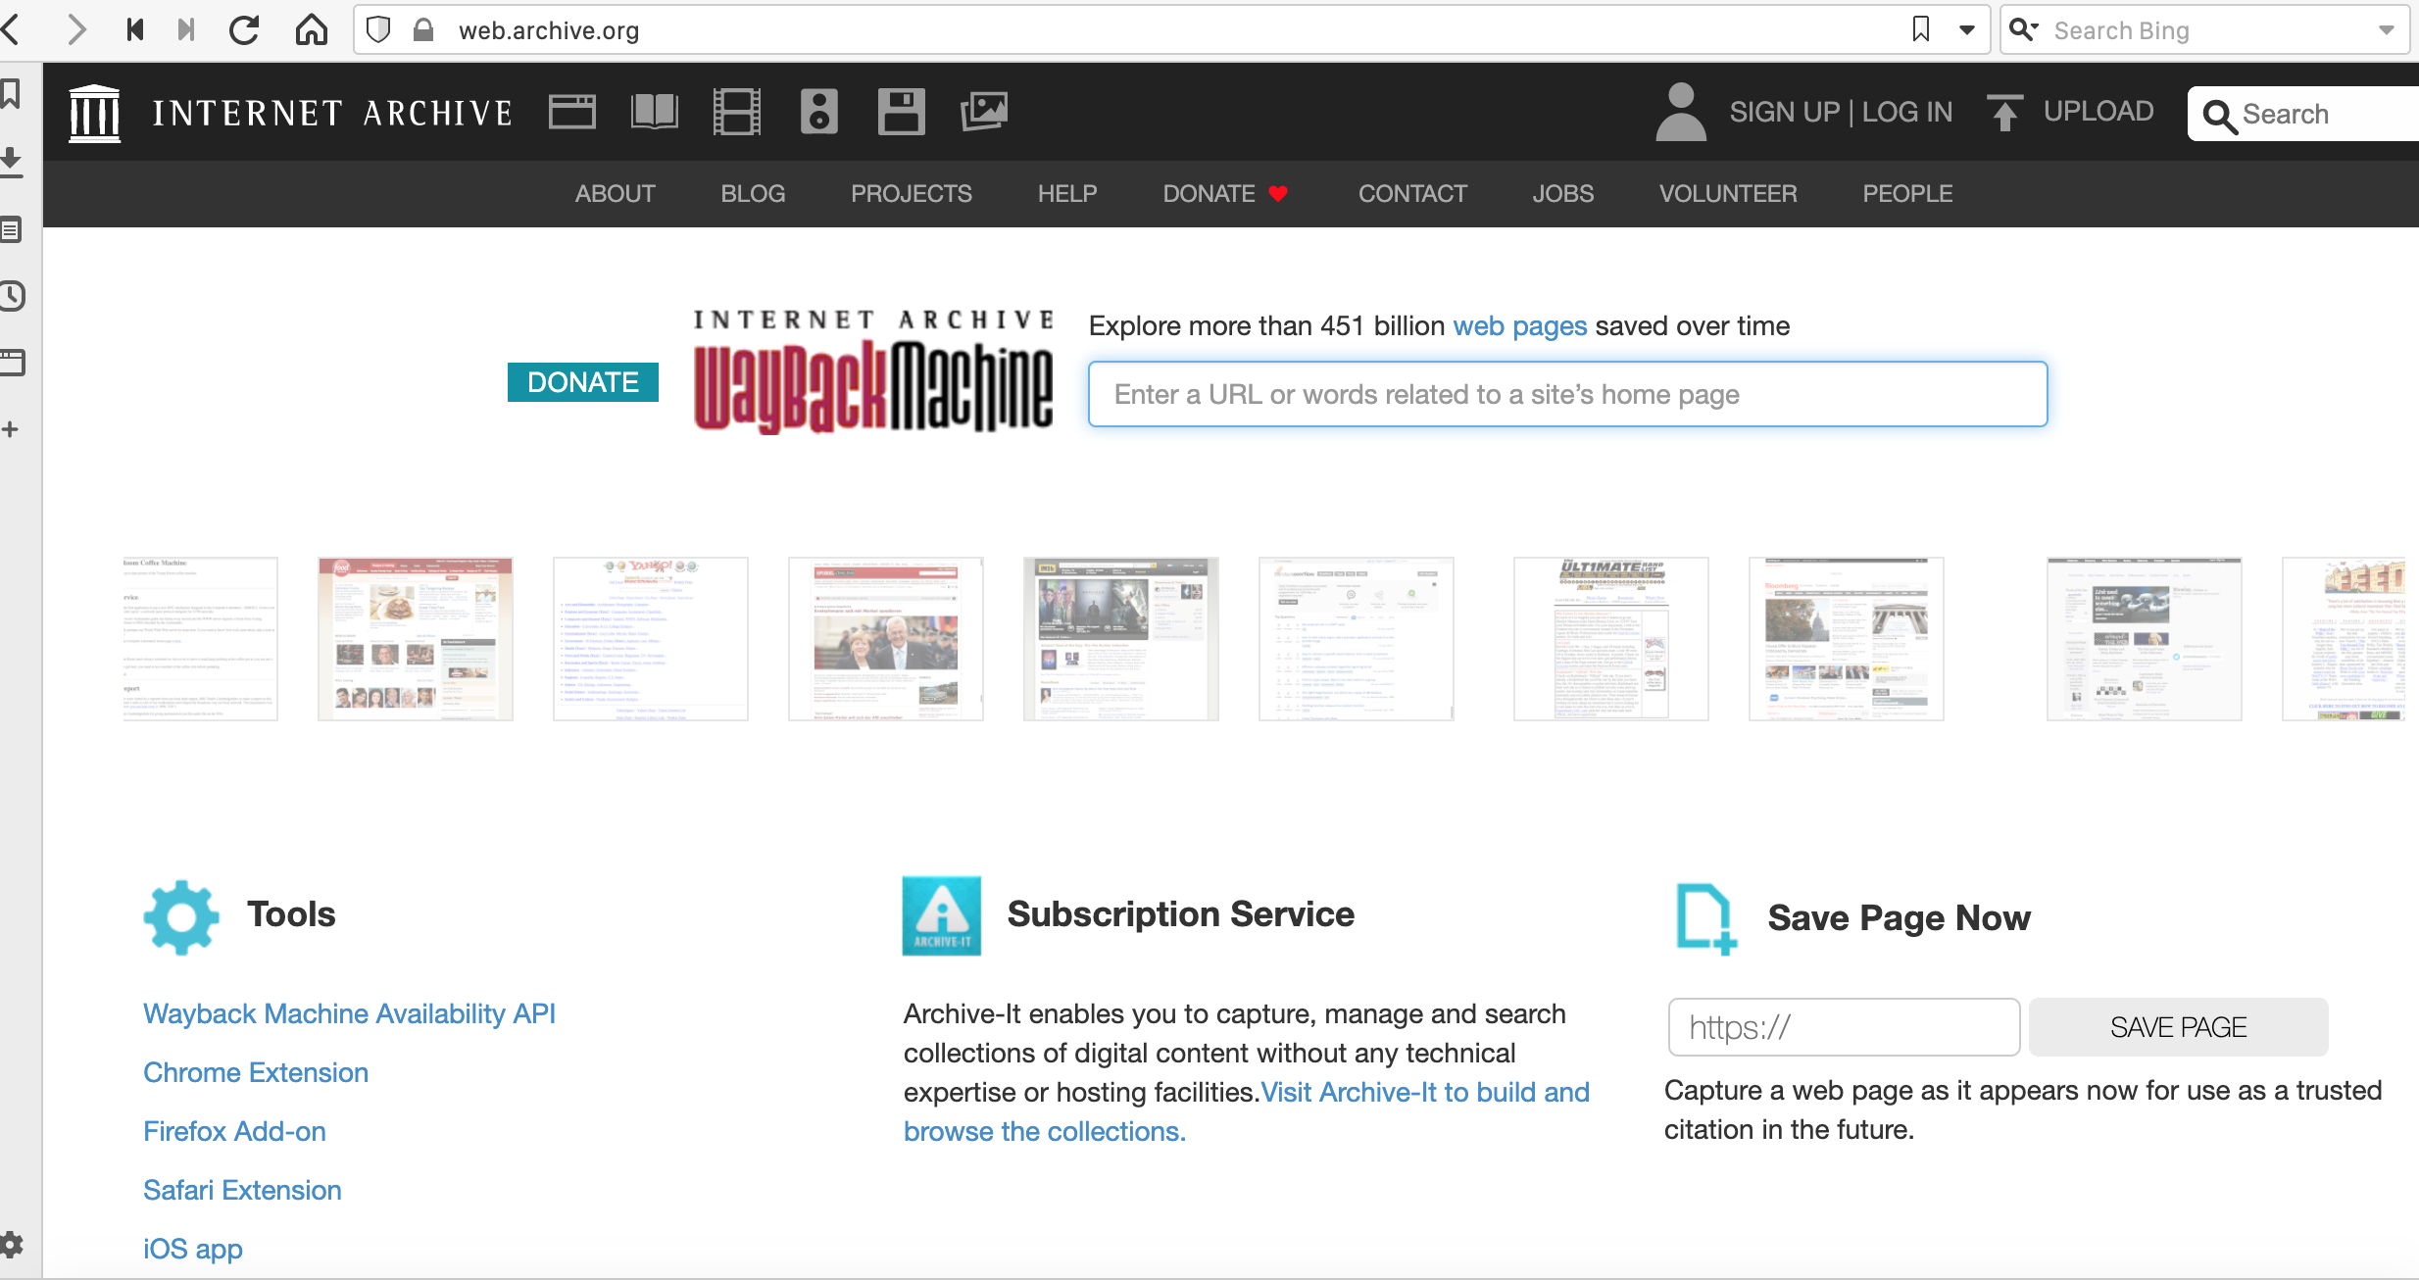Open the Downloads side panel
Screen dimensions: 2419x1280
(x=12, y=161)
